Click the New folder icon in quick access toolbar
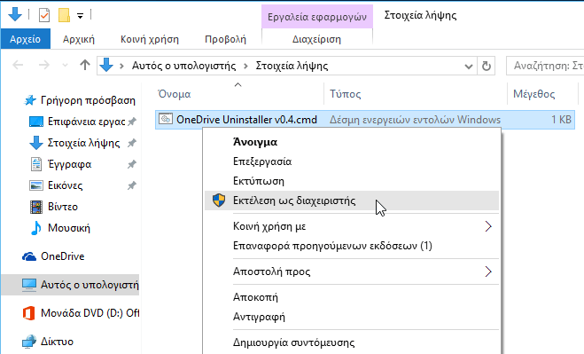Screen dimensions: 584x354 64,15
